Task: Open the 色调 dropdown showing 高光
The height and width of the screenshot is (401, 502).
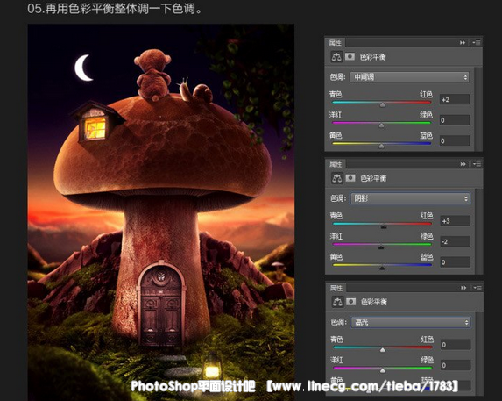Action: coord(411,322)
